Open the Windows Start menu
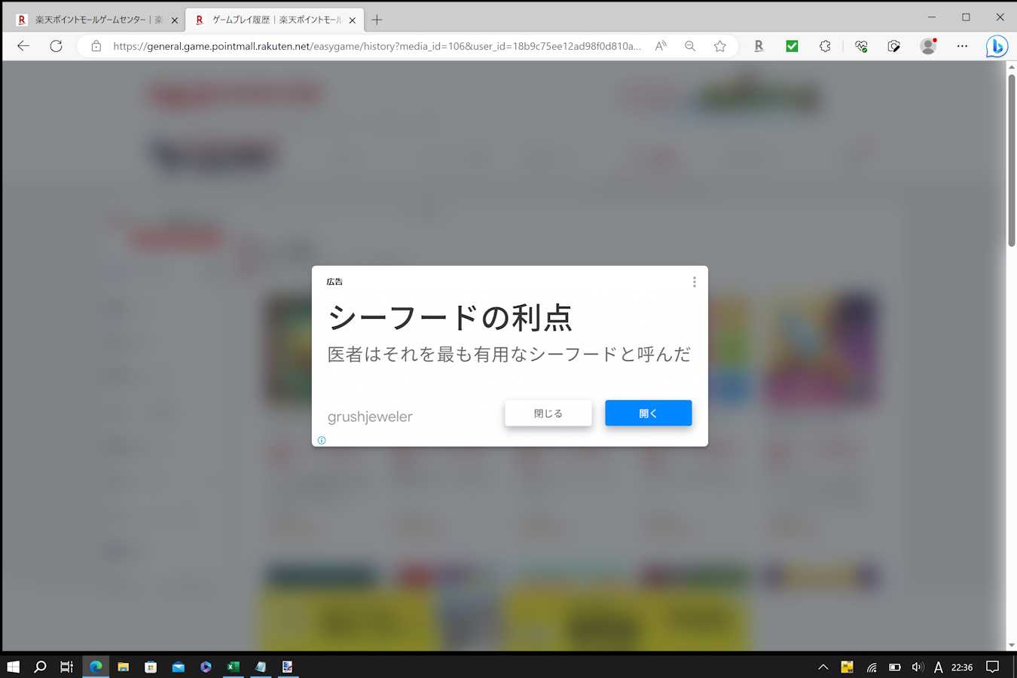1017x678 pixels. pos(13,667)
